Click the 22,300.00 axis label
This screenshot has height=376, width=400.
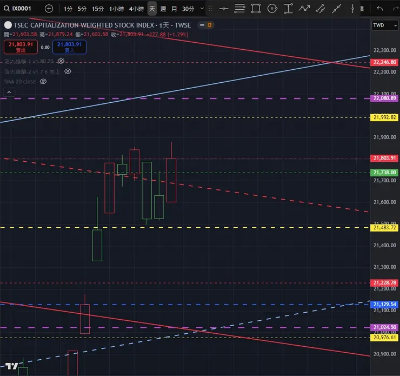385,50
